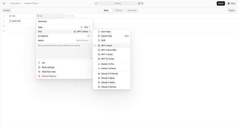This screenshot has width=238, height=128.
Task: Select row number 2
Action: [4, 26]
